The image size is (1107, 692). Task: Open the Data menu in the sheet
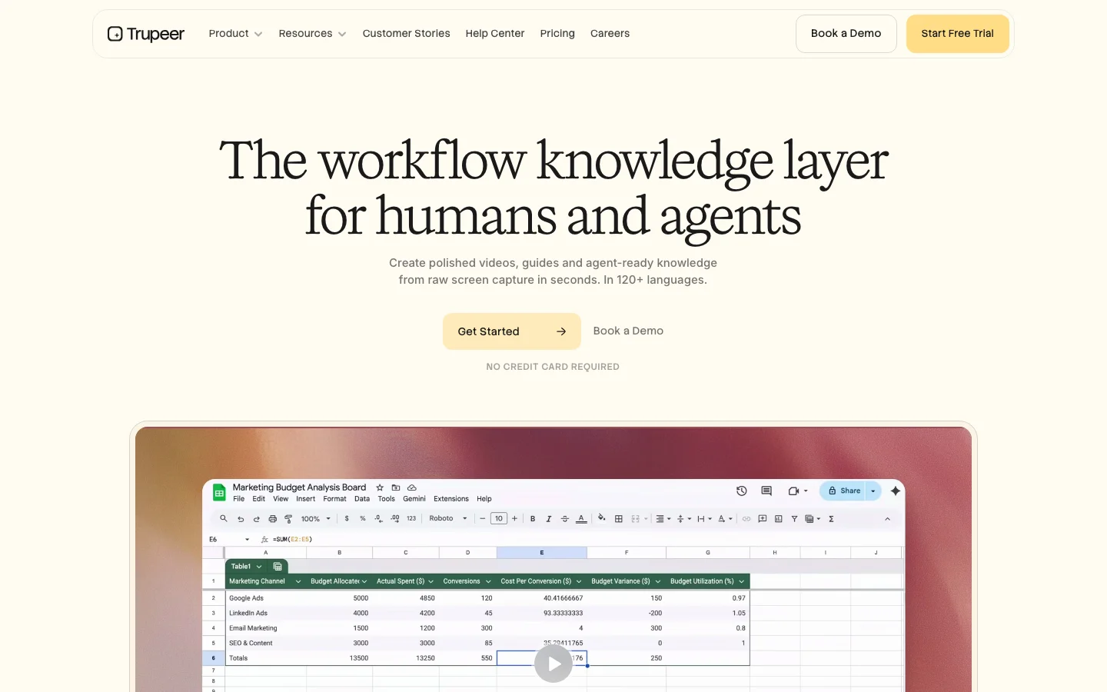pos(362,499)
